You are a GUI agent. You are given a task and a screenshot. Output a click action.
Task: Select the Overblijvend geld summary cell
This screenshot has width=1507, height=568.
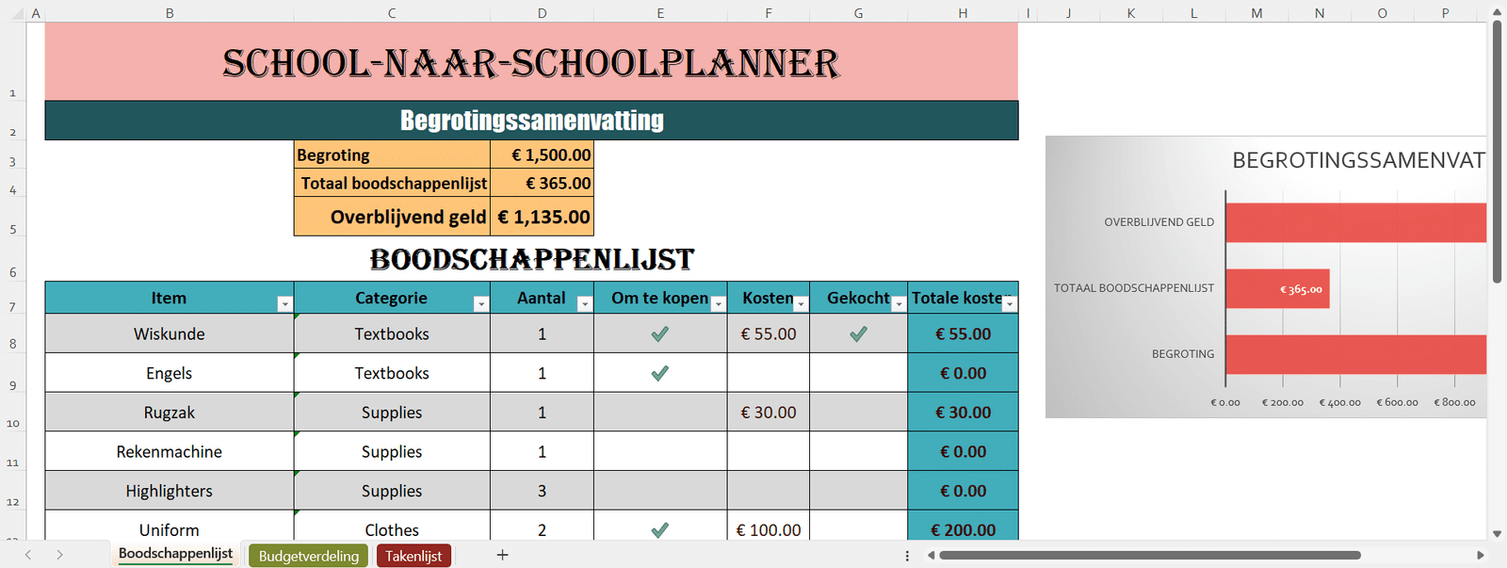pyautogui.click(x=542, y=217)
